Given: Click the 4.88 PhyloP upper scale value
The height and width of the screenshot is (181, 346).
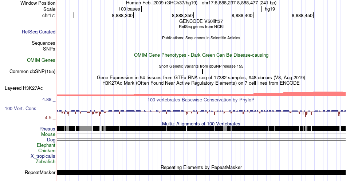Looking at the screenshot, I should coord(47,100).
